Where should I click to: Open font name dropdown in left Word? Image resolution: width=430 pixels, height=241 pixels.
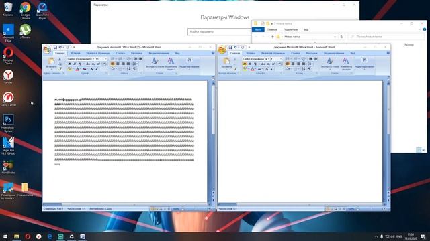point(93,59)
